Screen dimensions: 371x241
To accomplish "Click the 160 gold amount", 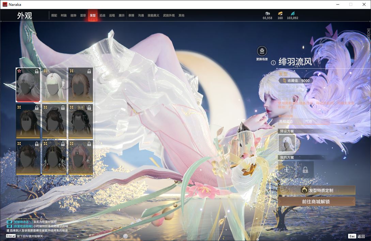I will point(280,18).
